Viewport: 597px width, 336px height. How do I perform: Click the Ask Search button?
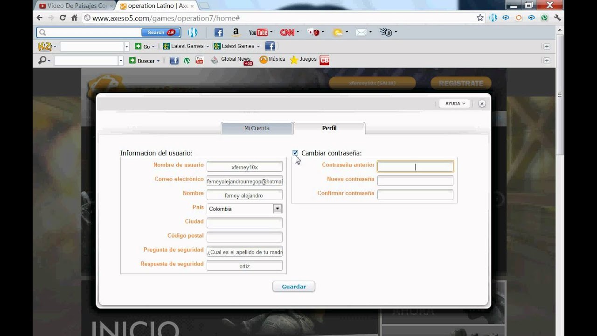click(161, 32)
